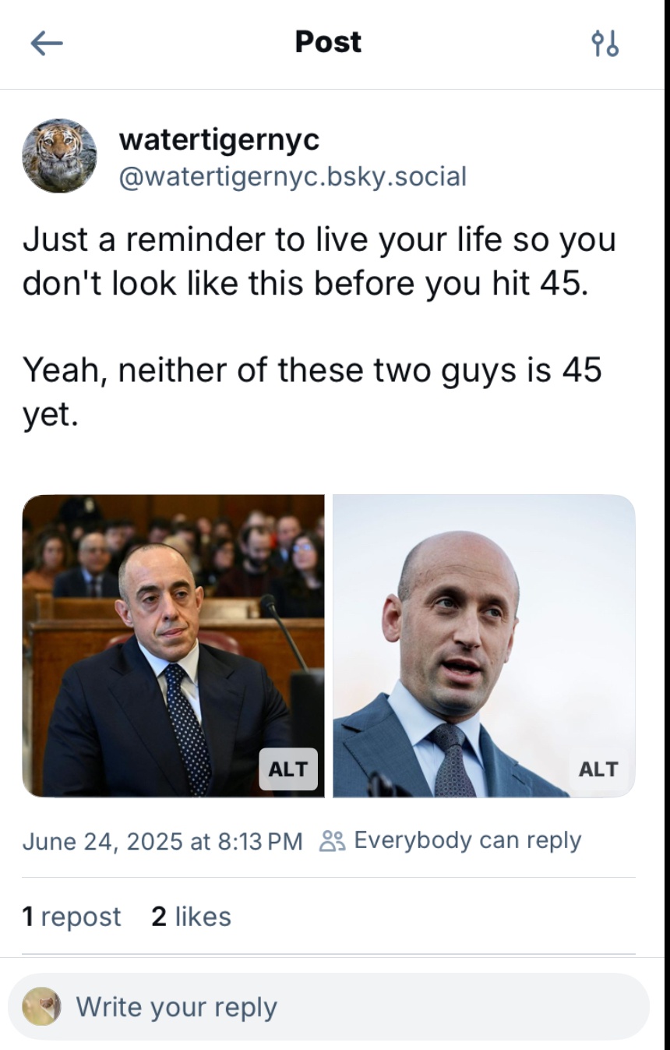The image size is (670, 1050).
Task: Tap your avatar in the reply box
Action: coord(41,1006)
